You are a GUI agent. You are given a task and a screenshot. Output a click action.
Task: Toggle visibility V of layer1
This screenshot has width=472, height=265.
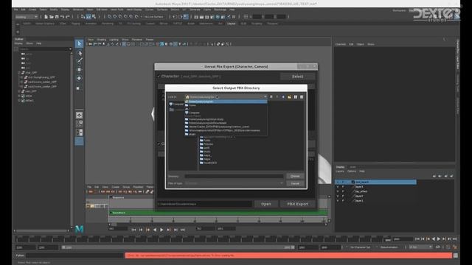[338, 201]
